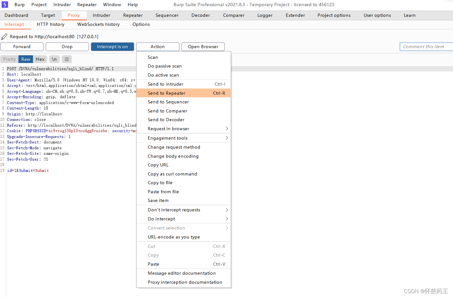Open Proxy interception documentation
The image size is (453, 297).
[x=184, y=282]
